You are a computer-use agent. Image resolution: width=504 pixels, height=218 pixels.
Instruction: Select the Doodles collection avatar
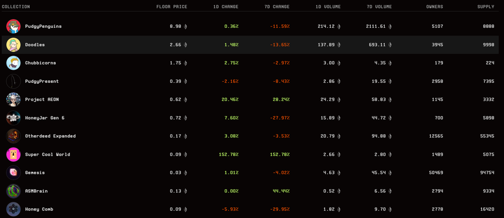pos(13,45)
